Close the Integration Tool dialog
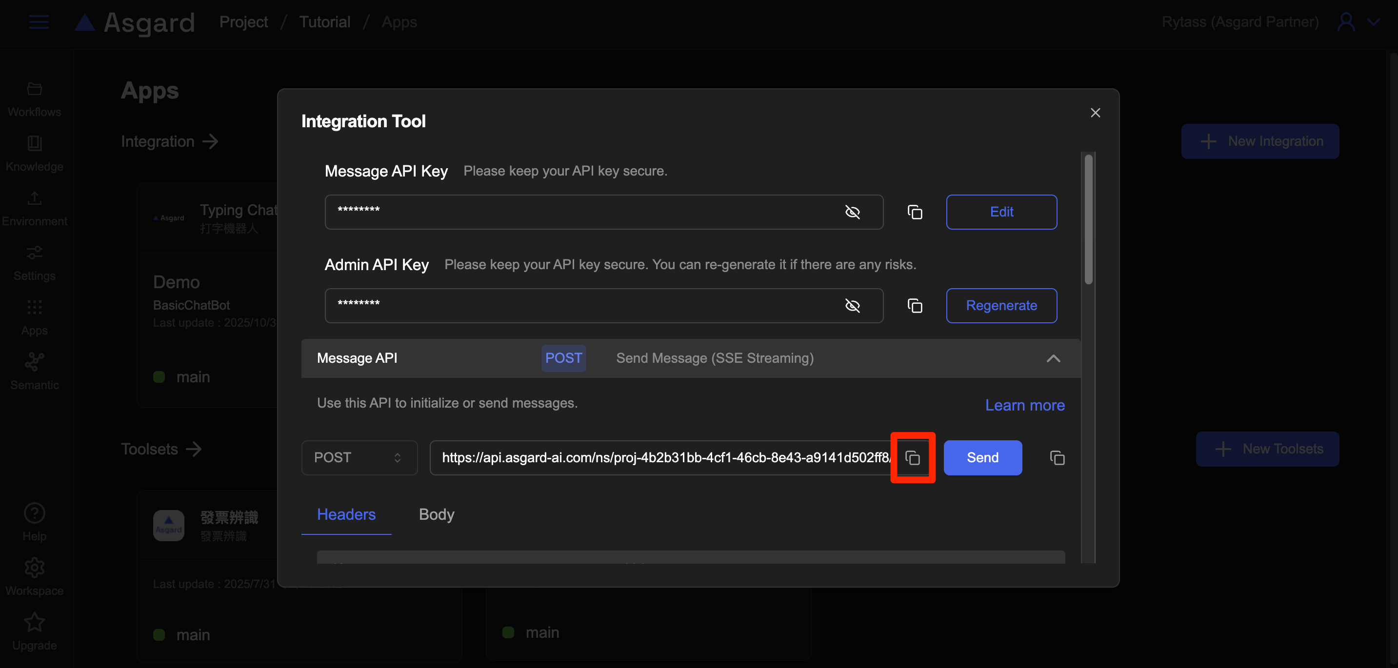Image resolution: width=1398 pixels, height=668 pixels. point(1095,112)
